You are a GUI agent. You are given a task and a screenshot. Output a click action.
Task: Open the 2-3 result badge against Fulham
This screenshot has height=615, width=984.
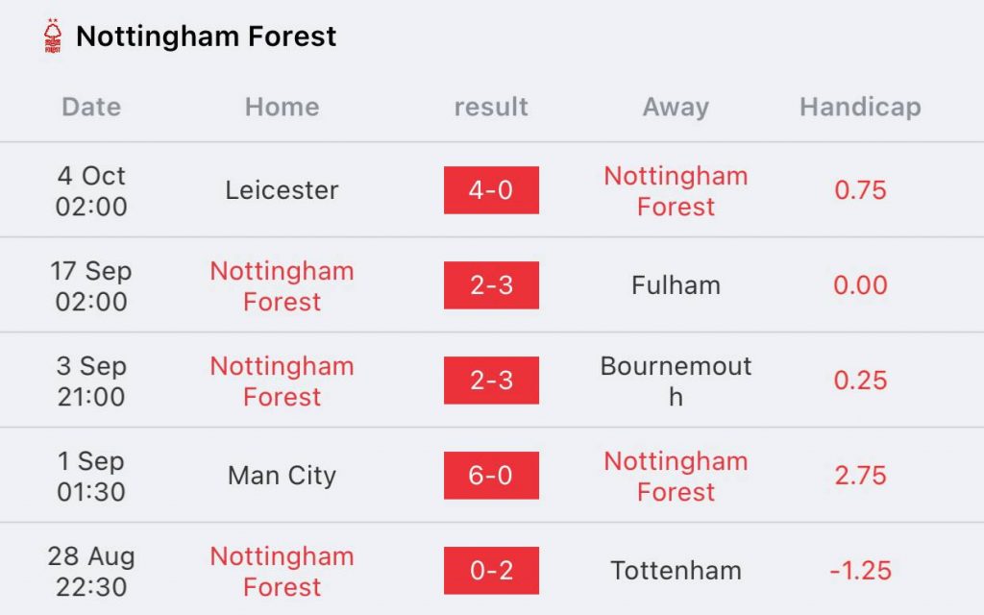coord(491,284)
